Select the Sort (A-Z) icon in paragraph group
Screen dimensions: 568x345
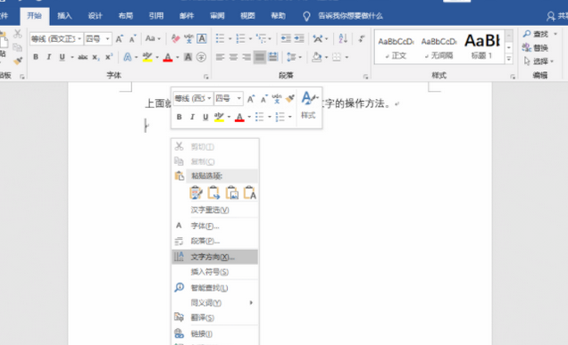343,38
